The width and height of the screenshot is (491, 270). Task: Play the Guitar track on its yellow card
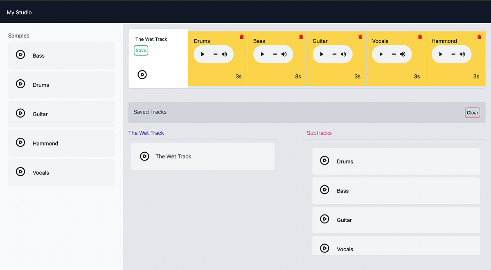(x=322, y=54)
